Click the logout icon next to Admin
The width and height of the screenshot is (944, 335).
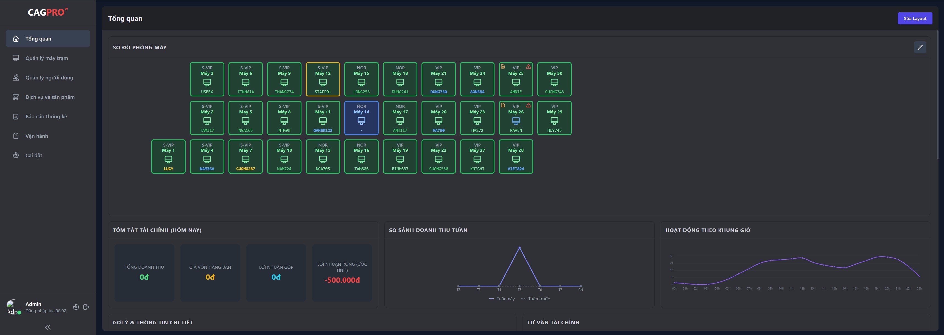86,307
